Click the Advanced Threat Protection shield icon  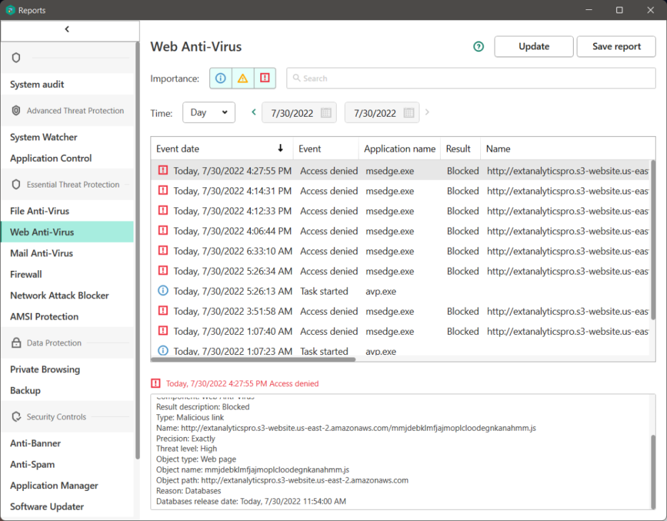pos(16,111)
